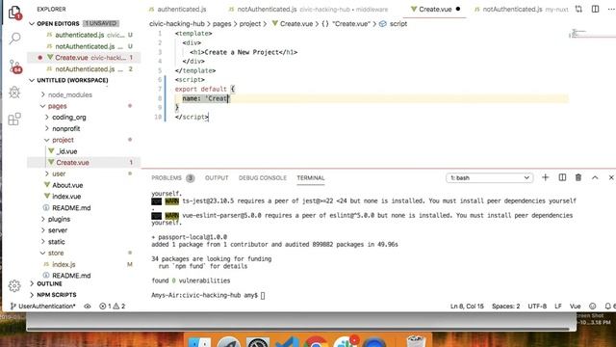Expand the node_modules folder
616x347 pixels.
(69, 94)
